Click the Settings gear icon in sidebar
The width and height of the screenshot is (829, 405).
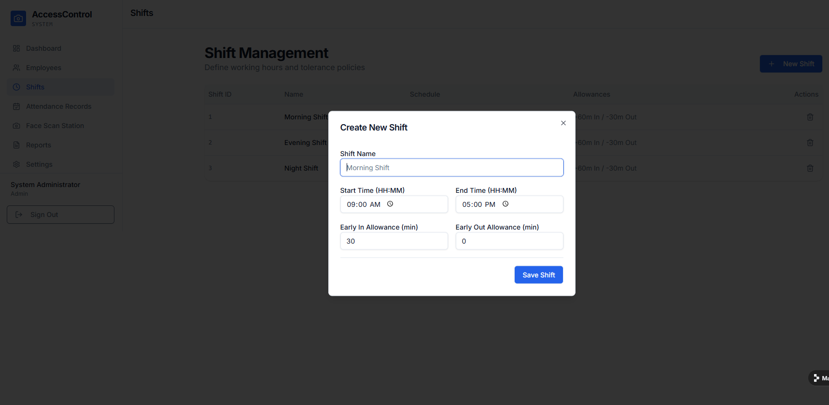[x=16, y=164]
